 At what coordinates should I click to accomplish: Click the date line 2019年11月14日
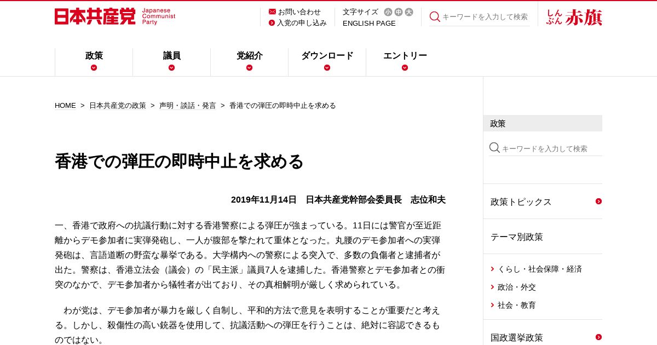tap(264, 200)
